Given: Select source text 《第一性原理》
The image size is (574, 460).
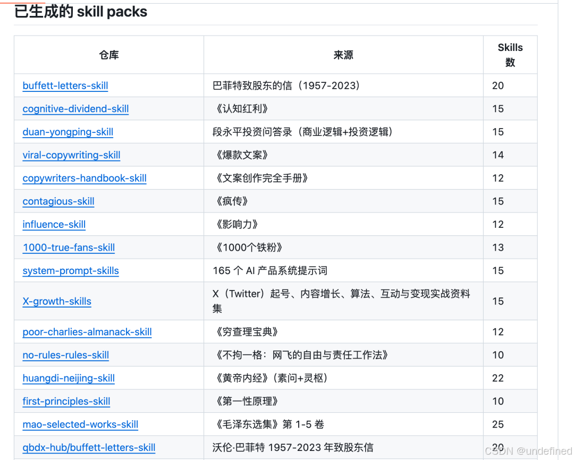Looking at the screenshot, I should click(247, 401).
